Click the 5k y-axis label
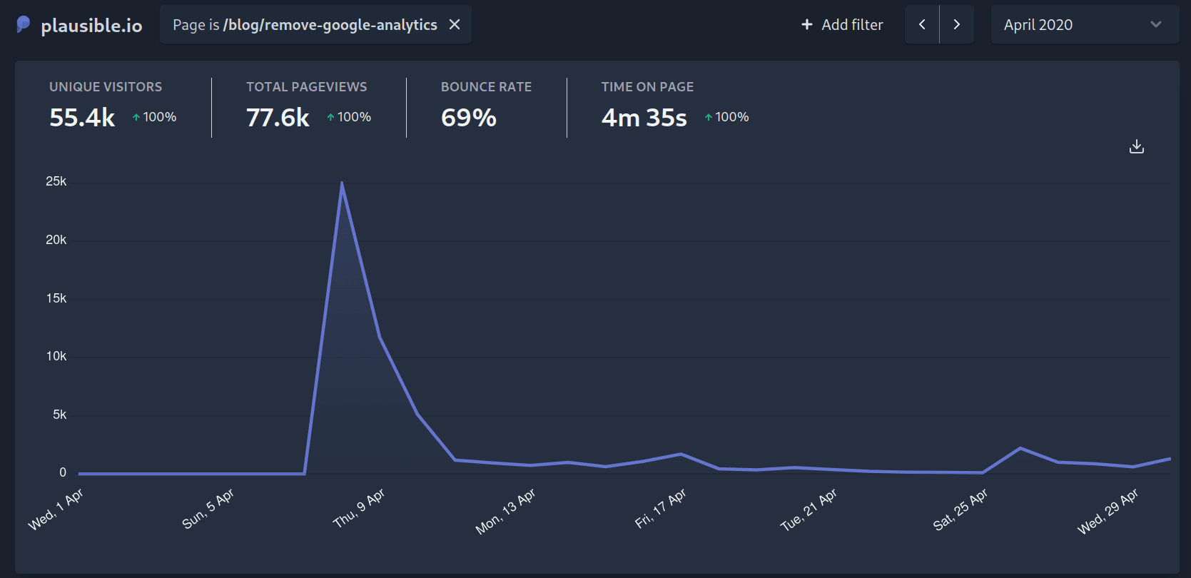This screenshot has height=578, width=1191. point(59,415)
